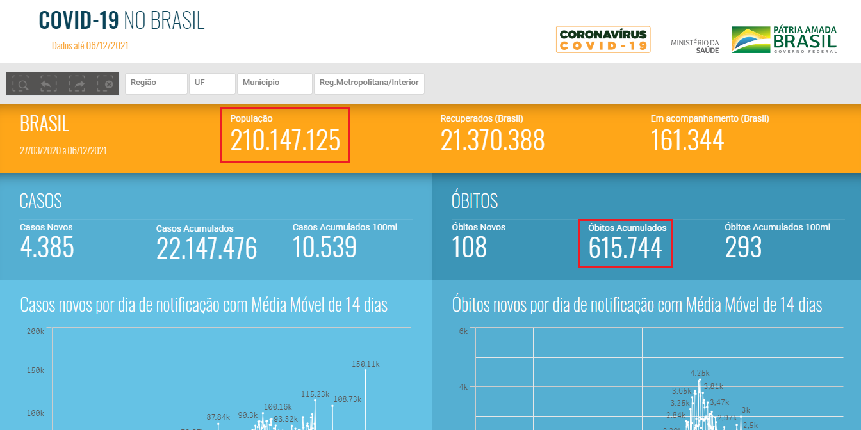861x430 pixels.
Task: Click the 100,16k data label
Action: click(x=278, y=407)
